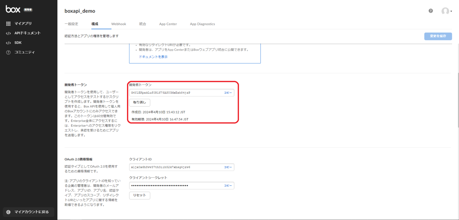
Task: Reset the client secret with リセット
Action: pos(139,195)
